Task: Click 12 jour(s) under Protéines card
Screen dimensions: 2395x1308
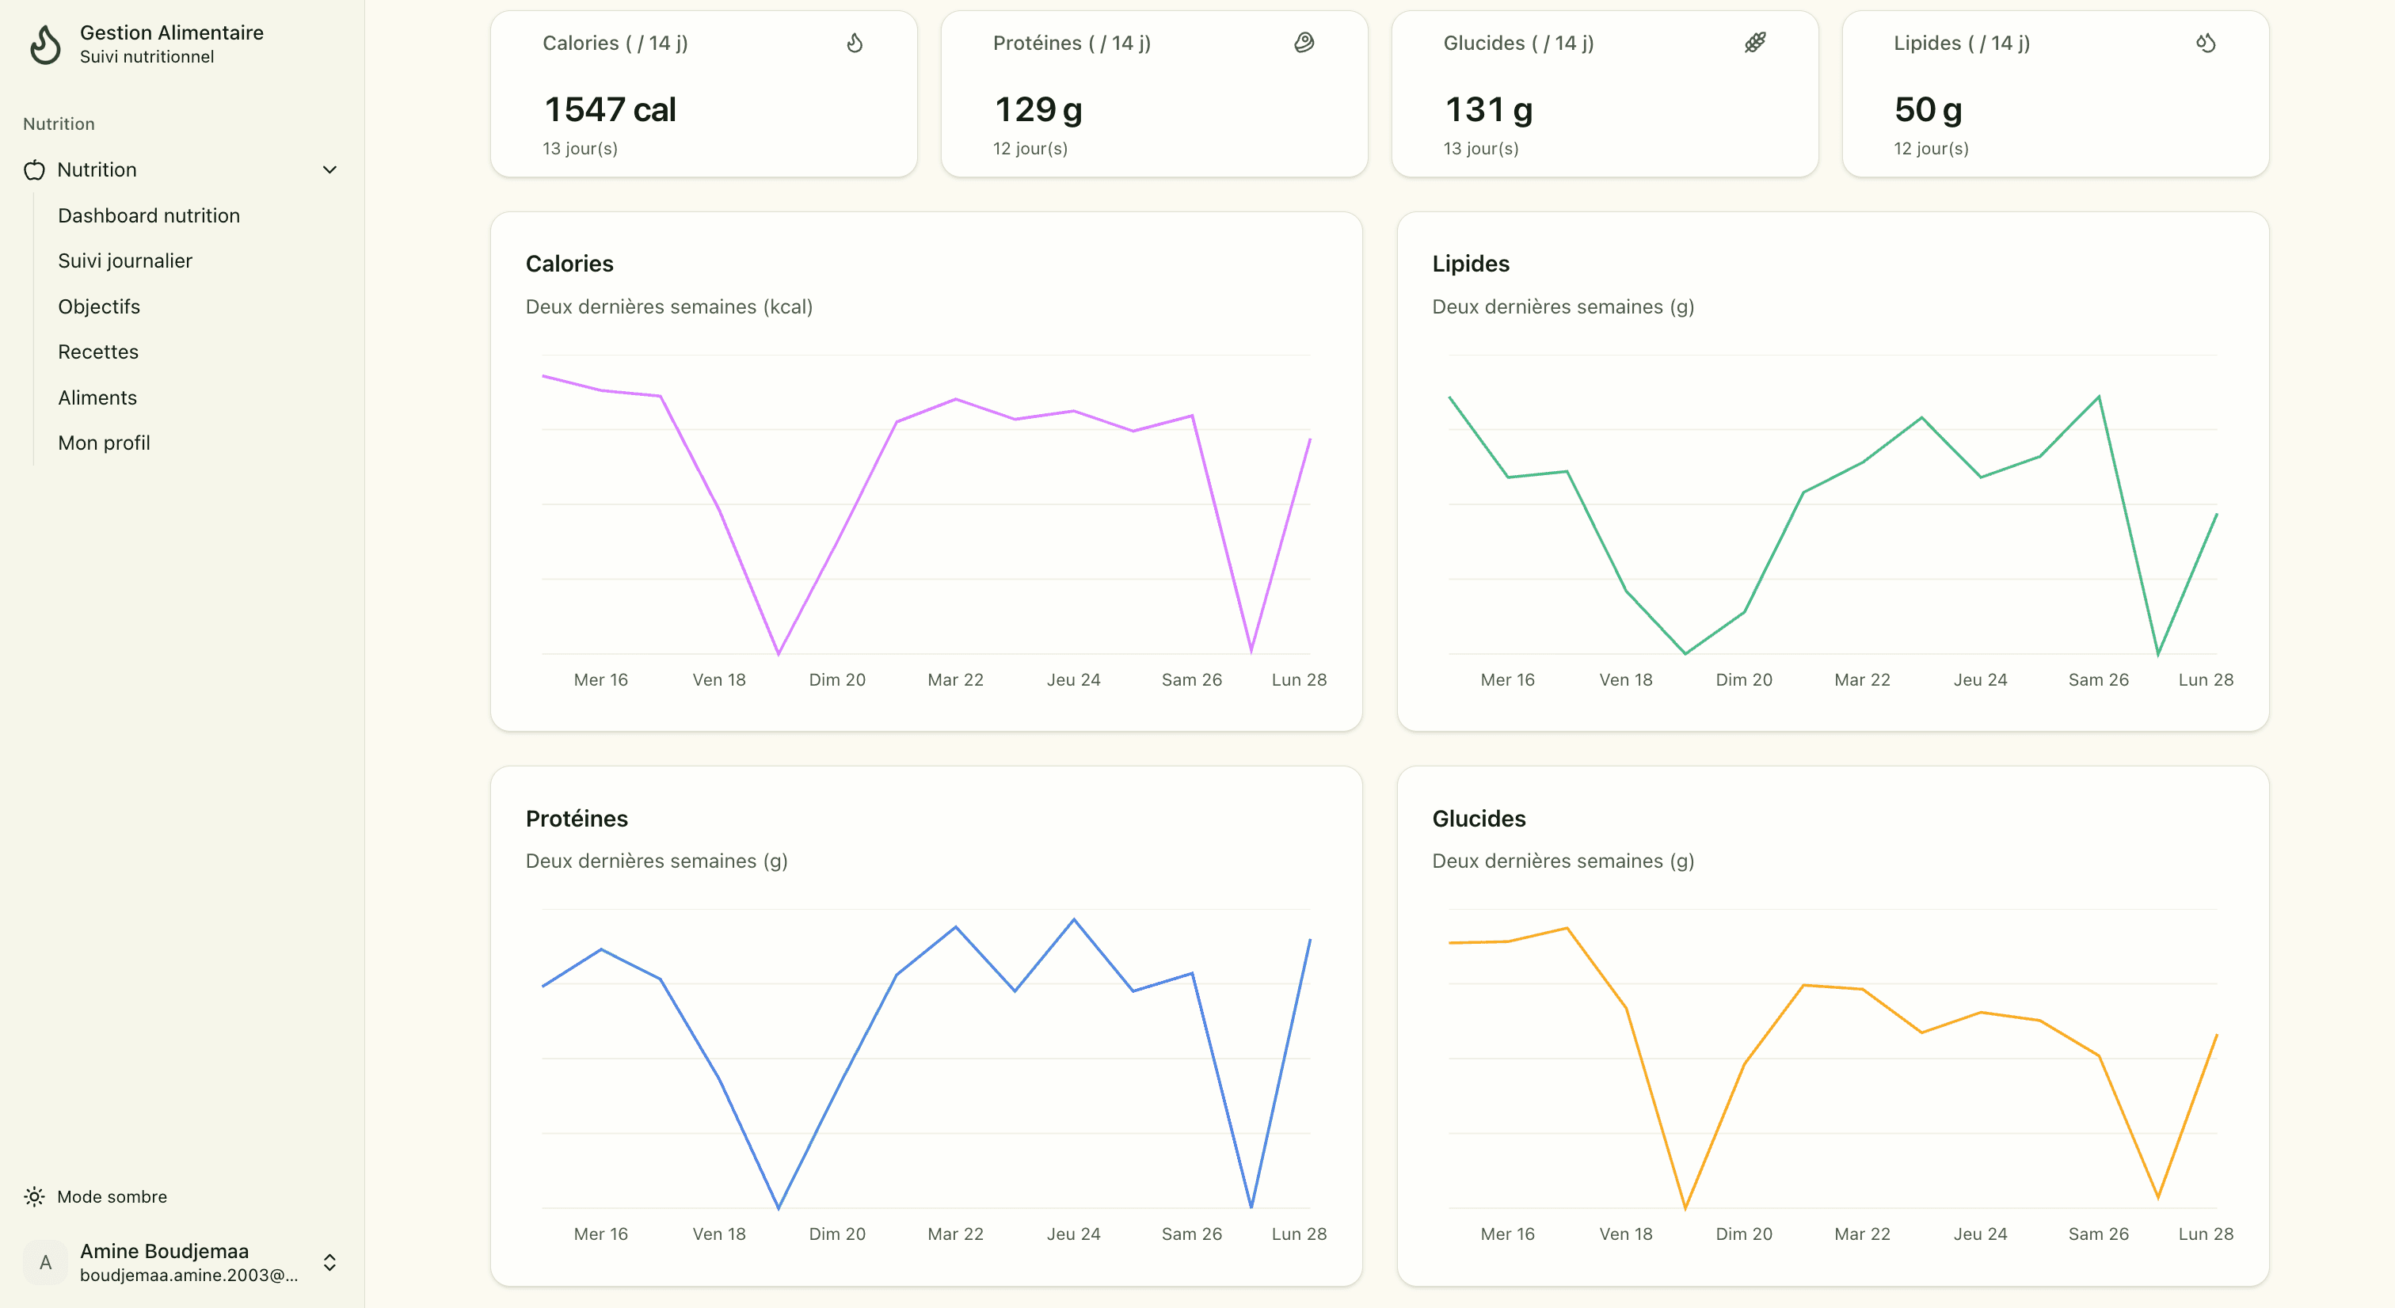Action: [x=1030, y=149]
